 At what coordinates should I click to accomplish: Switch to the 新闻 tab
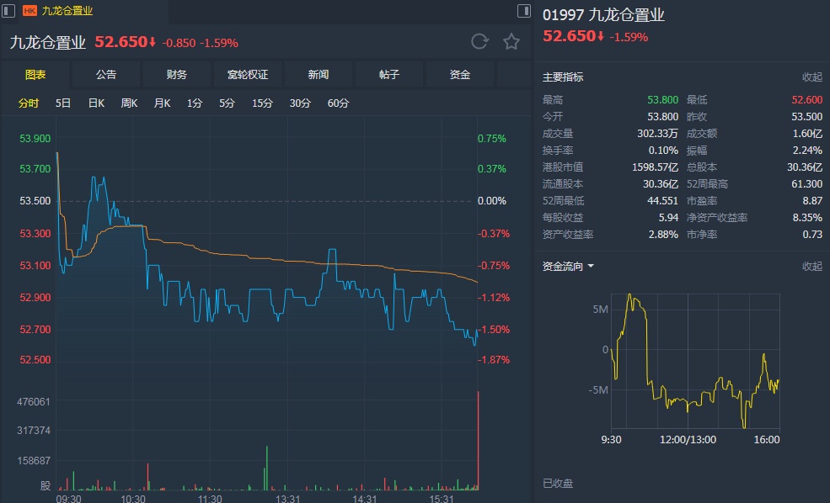coord(319,75)
